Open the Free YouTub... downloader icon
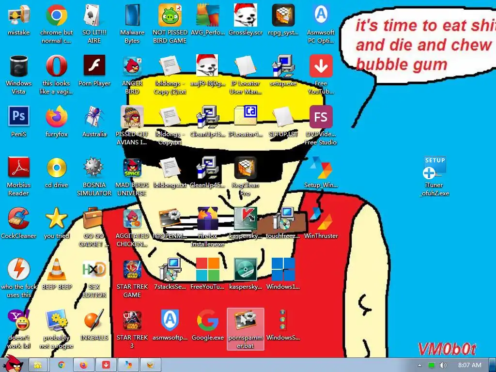This screenshot has width=496, height=372. [x=321, y=66]
